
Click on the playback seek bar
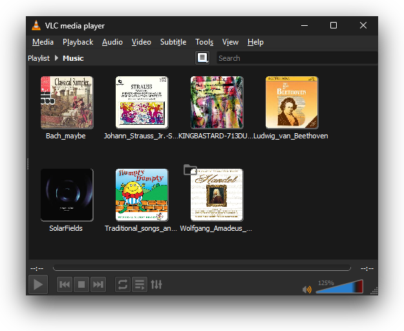(202, 268)
